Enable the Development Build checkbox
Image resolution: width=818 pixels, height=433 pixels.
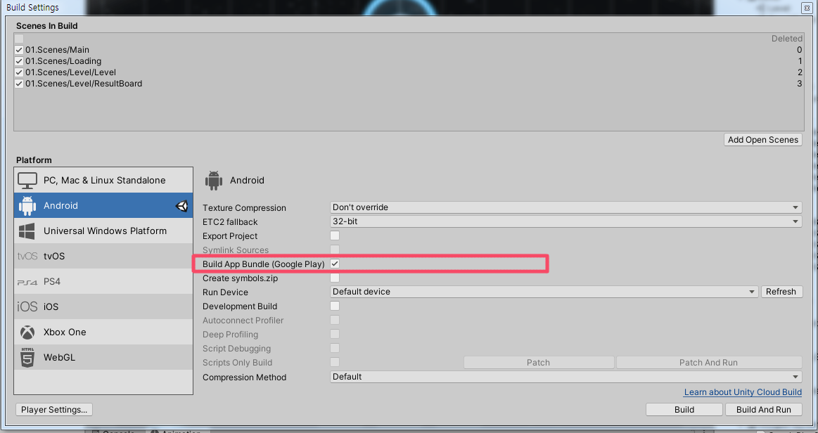pos(335,306)
